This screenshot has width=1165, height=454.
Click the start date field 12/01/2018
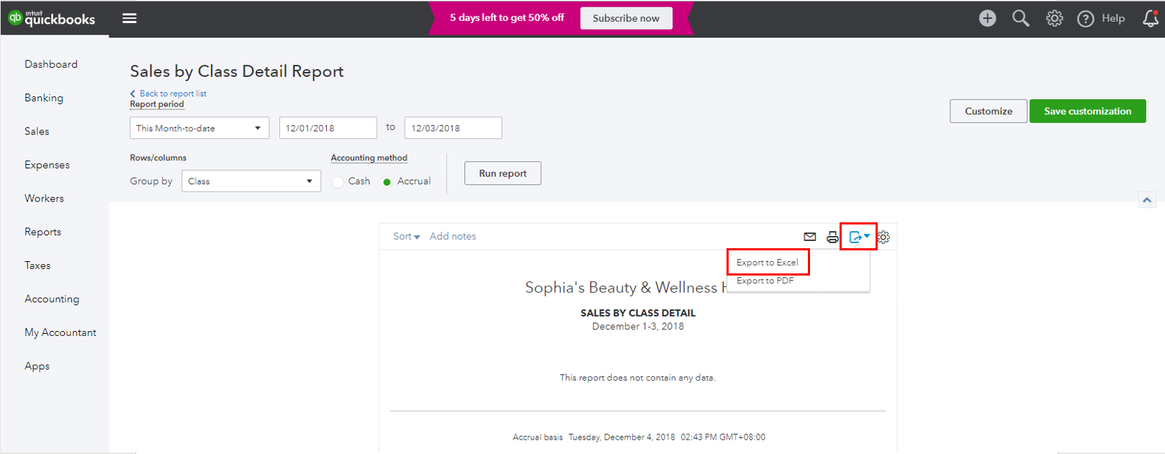coord(328,128)
